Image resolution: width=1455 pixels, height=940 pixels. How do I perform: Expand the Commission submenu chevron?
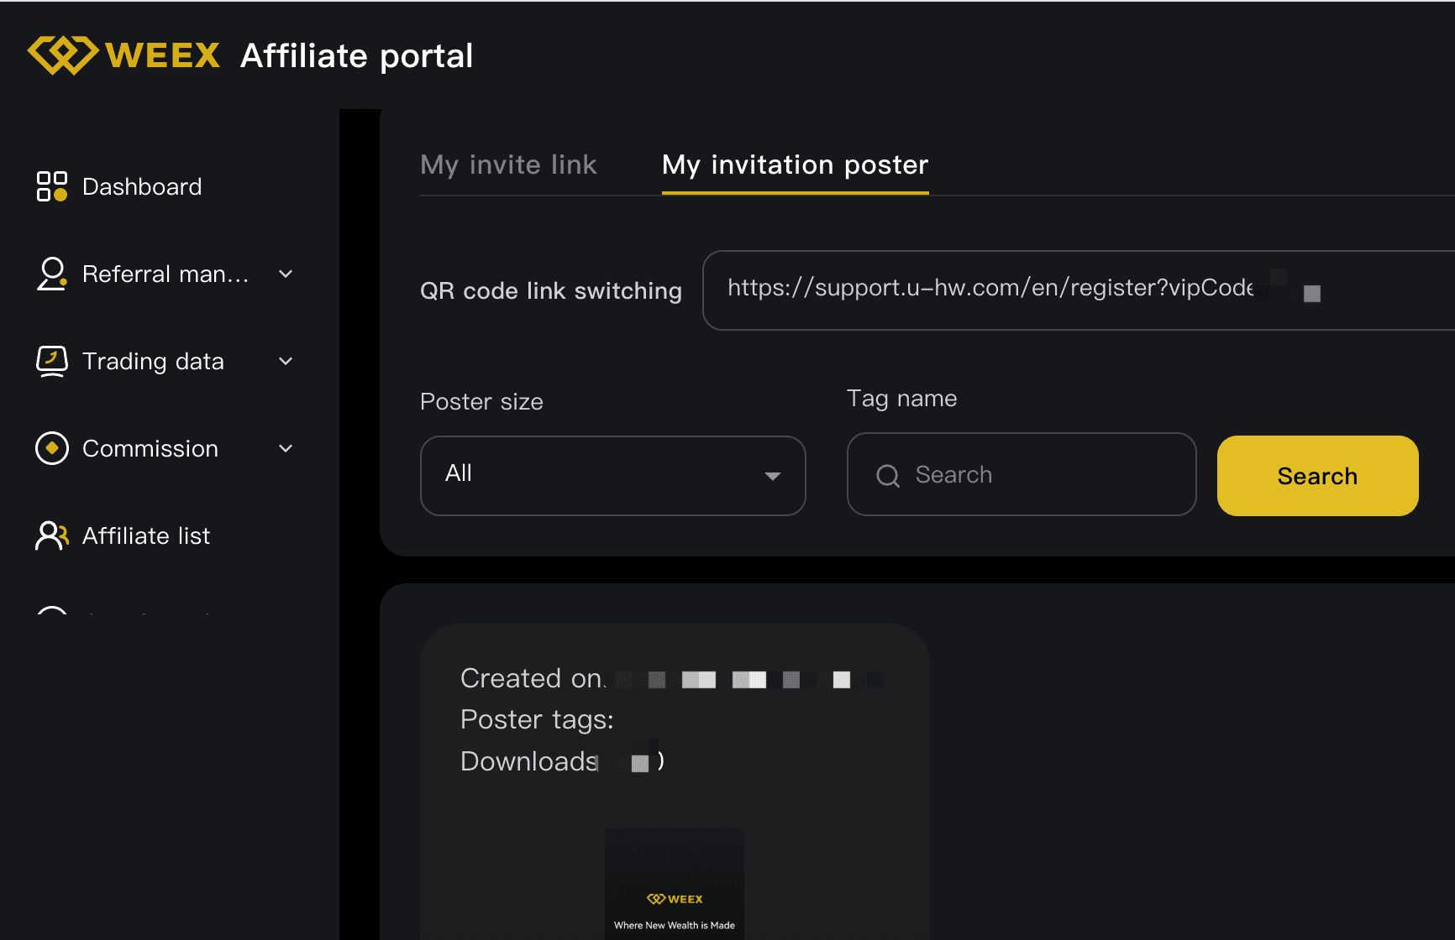tap(286, 448)
